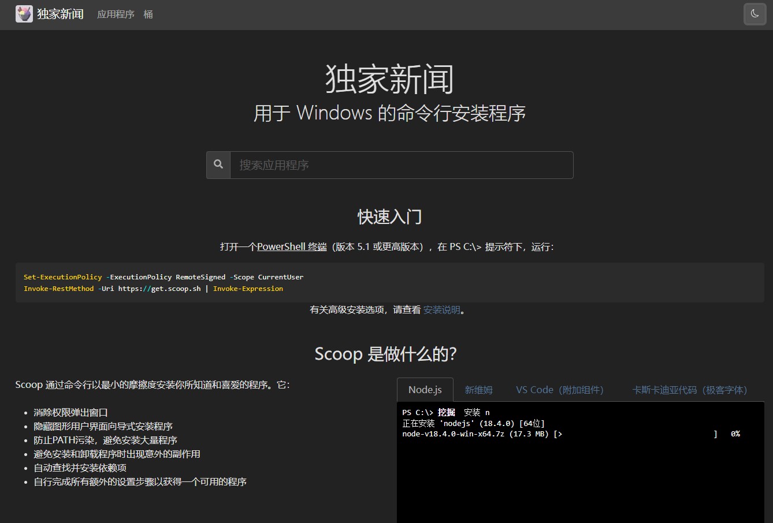Screen dimensions: 773x523
Task: Click the Invoke-RestMethod command line
Action: [153, 289]
